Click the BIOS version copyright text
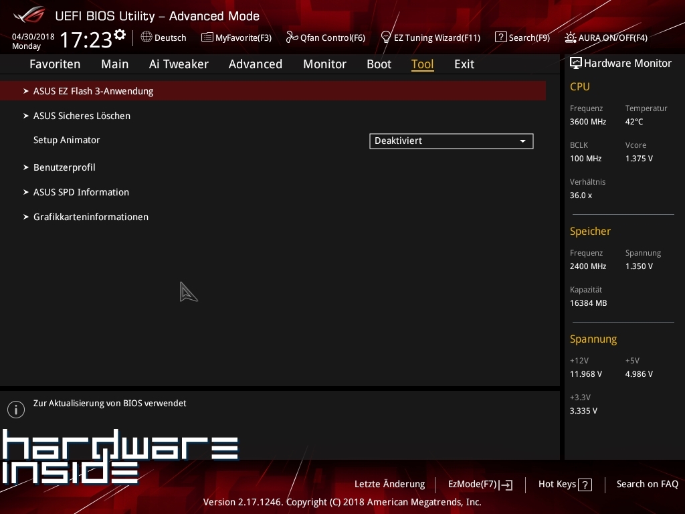The width and height of the screenshot is (685, 514). pyautogui.click(x=342, y=502)
